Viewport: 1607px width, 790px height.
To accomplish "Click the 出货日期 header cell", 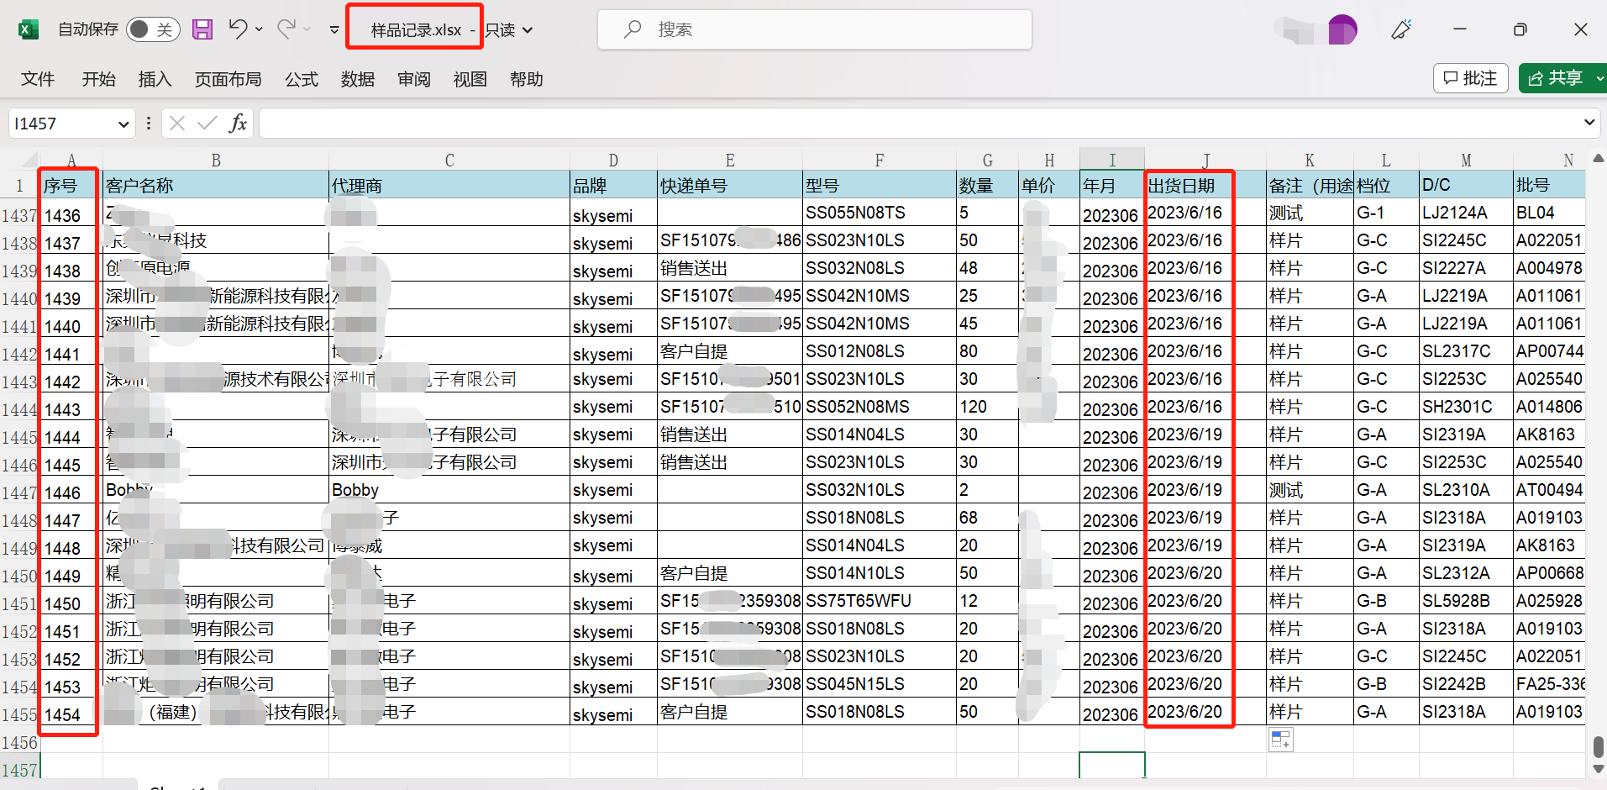I will pyautogui.click(x=1205, y=185).
